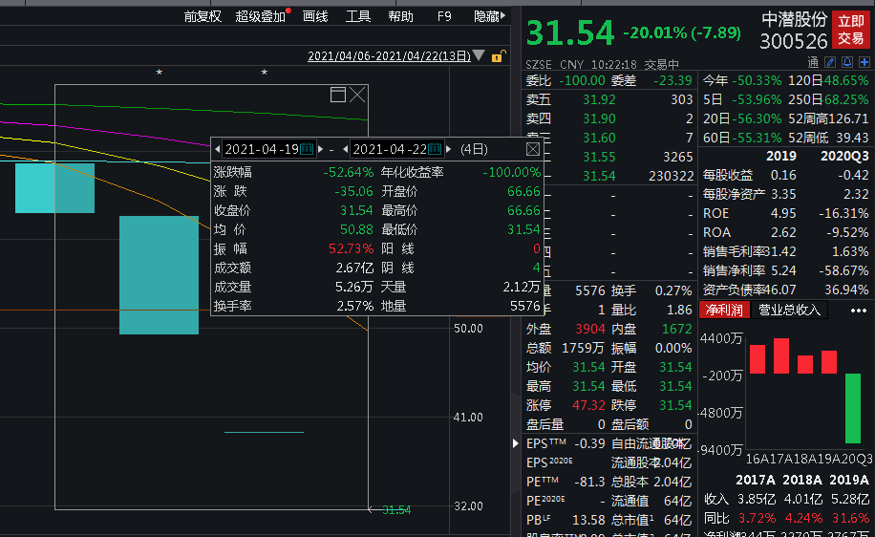
Task: Click the large teal candlestick bar
Action: tap(159, 275)
